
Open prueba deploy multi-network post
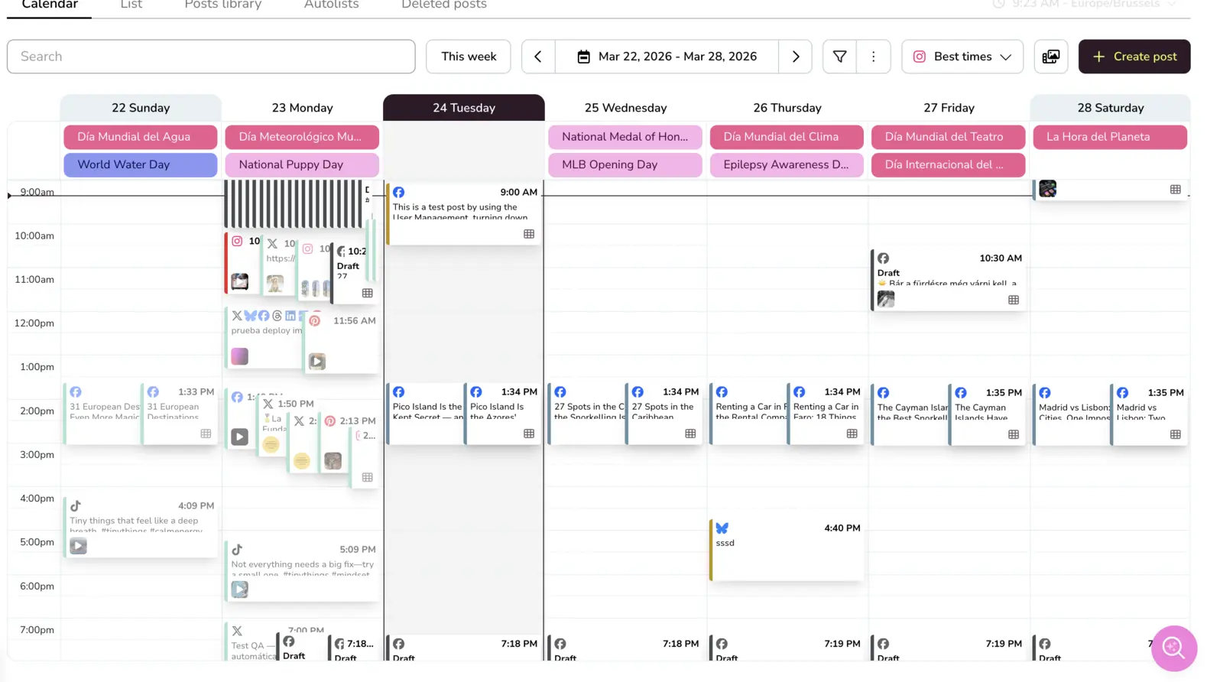click(264, 337)
